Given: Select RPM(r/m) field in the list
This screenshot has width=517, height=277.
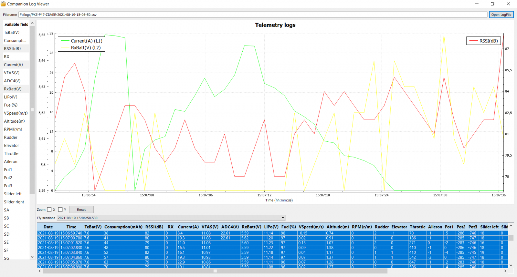Looking at the screenshot, I should pyautogui.click(x=16, y=129).
